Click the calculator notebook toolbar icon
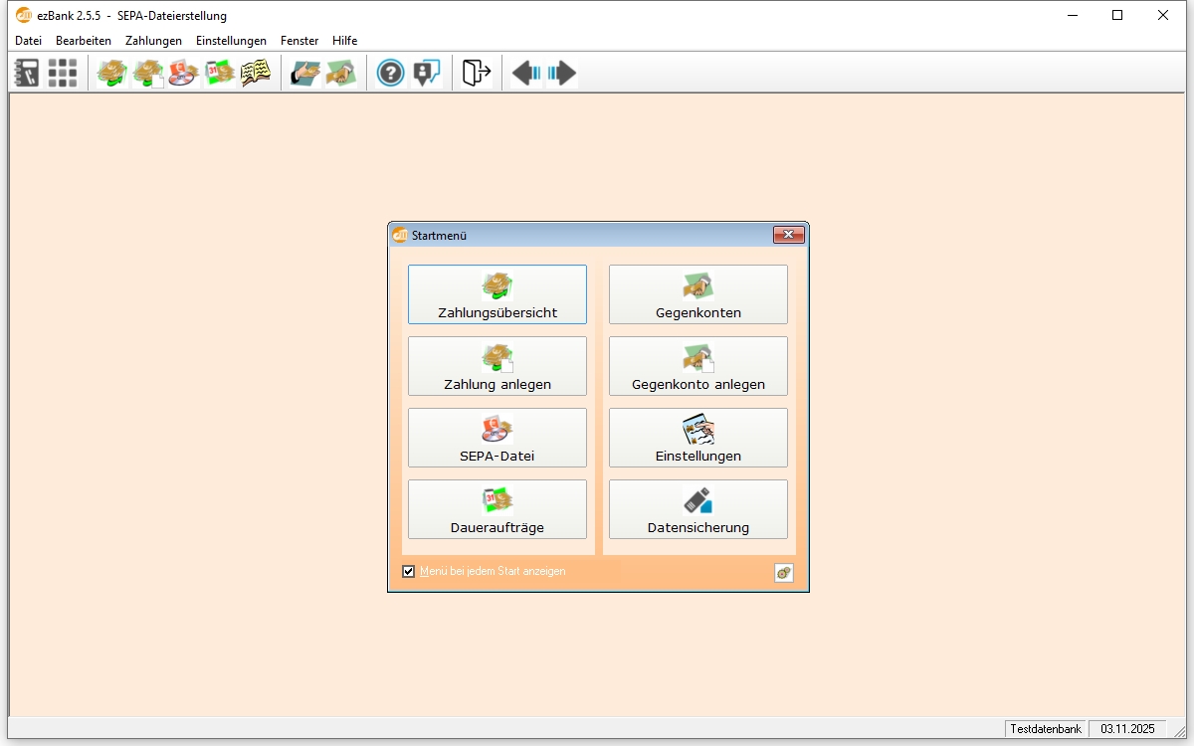The height and width of the screenshot is (746, 1194). click(27, 73)
